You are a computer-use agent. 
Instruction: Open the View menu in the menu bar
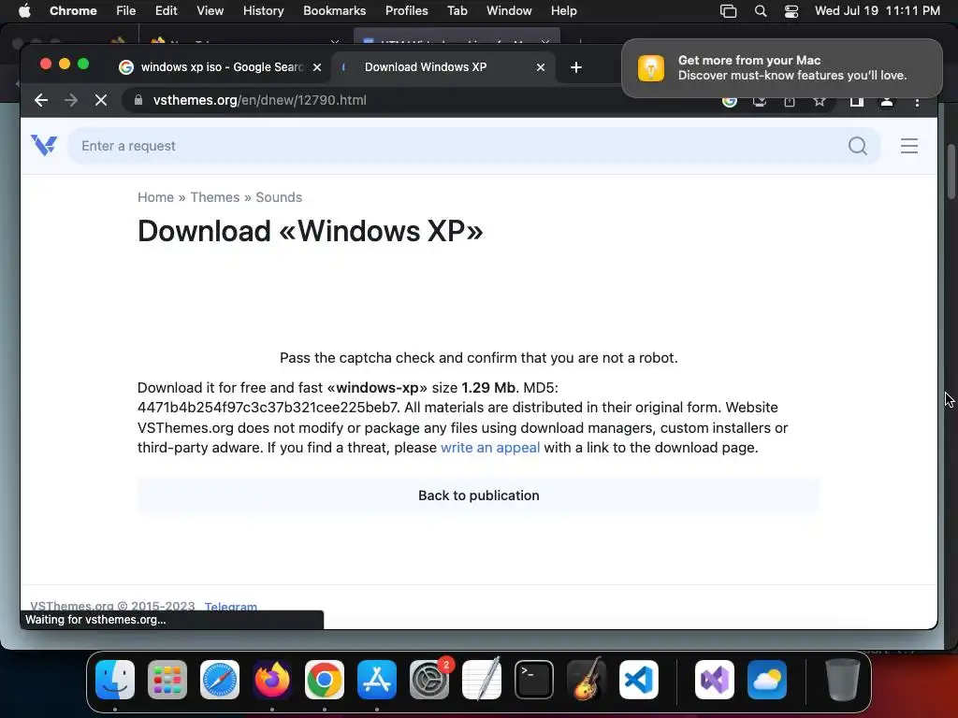210,11
